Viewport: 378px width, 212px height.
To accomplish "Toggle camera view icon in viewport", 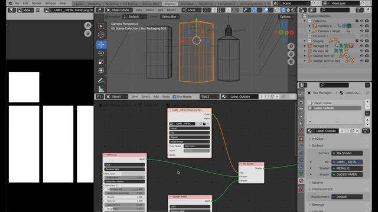I will click(x=291, y=62).
